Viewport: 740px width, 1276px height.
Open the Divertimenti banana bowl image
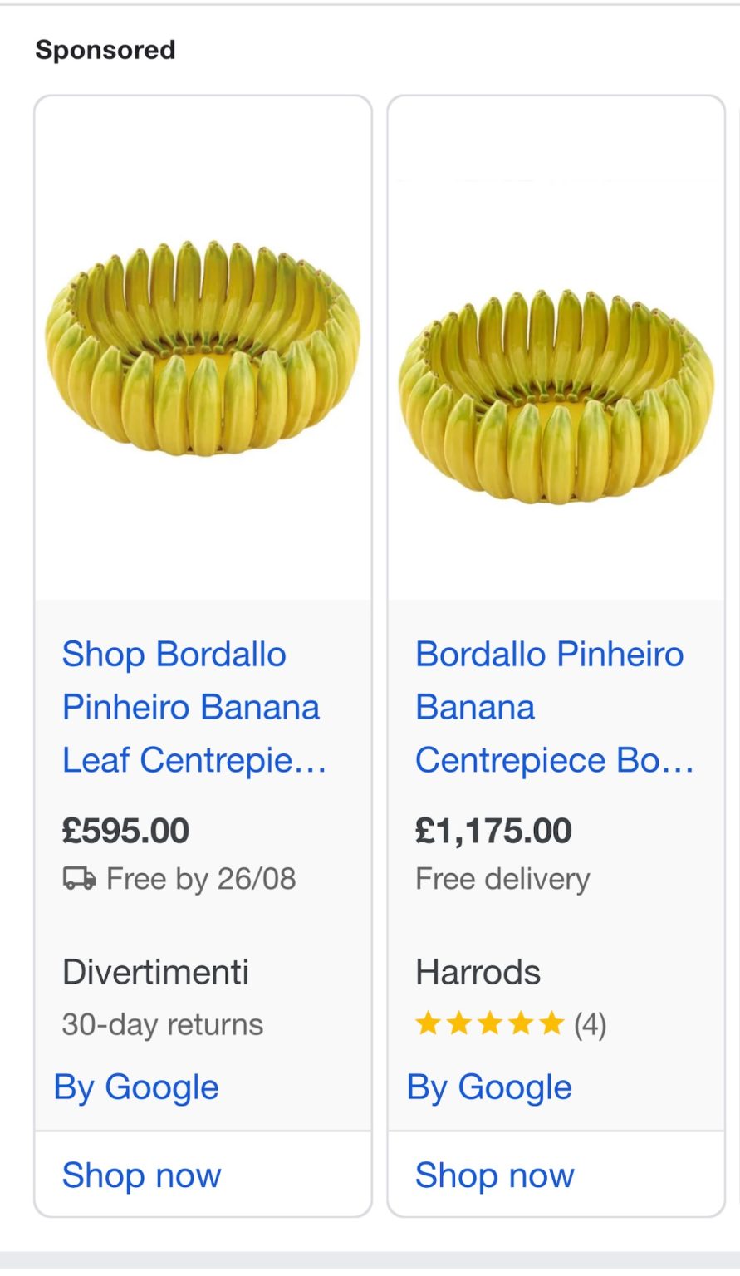click(203, 348)
